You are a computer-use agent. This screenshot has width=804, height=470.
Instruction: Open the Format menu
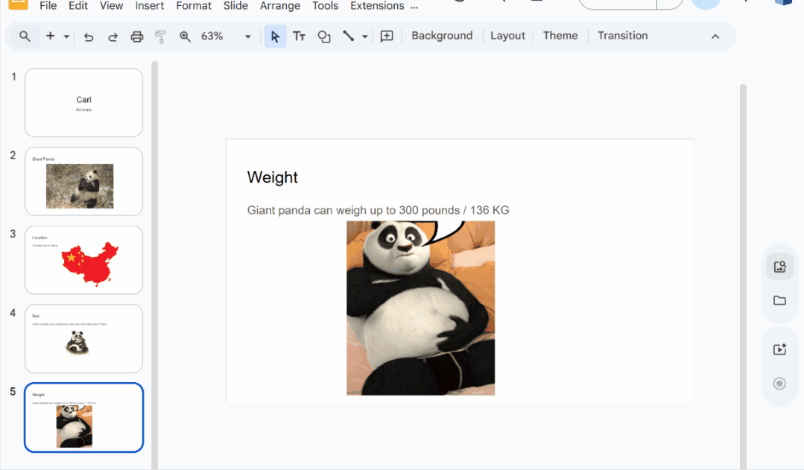point(194,6)
